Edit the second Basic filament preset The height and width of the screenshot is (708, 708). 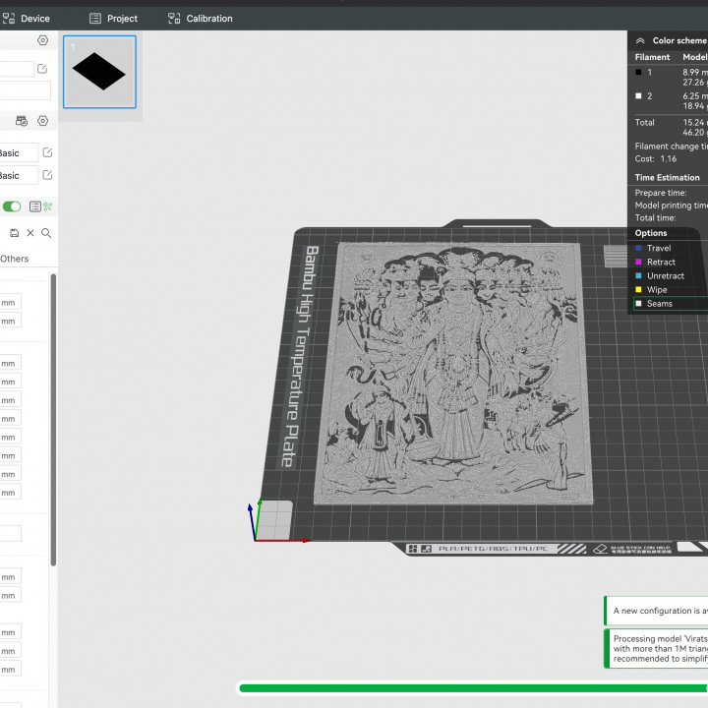(47, 175)
